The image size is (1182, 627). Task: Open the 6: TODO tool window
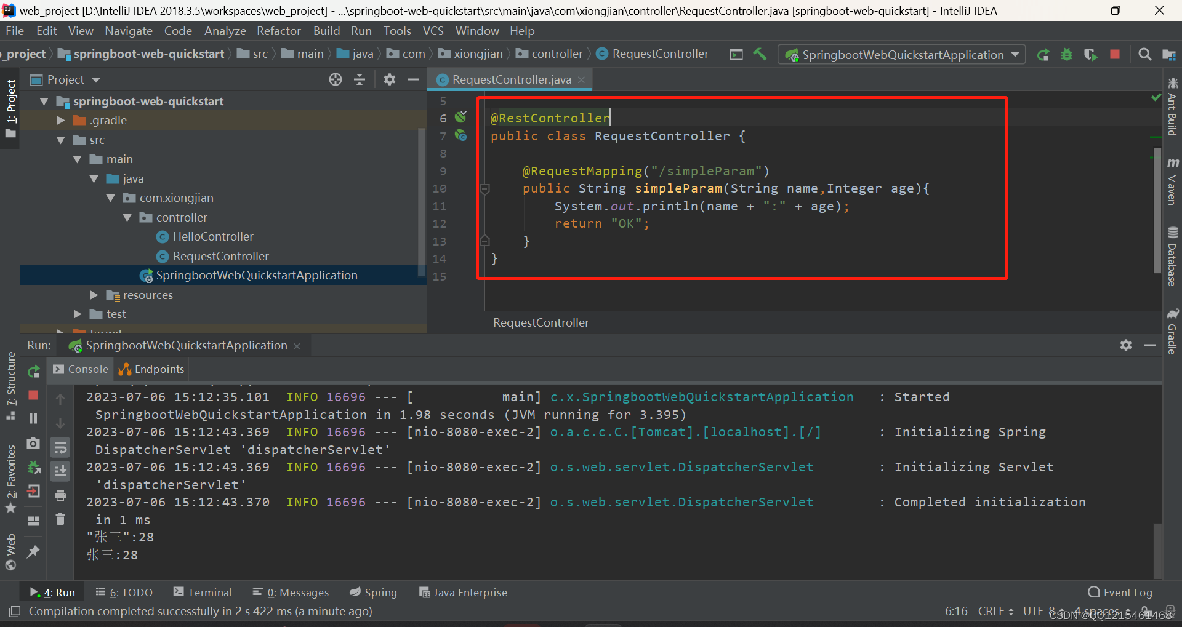click(x=124, y=592)
